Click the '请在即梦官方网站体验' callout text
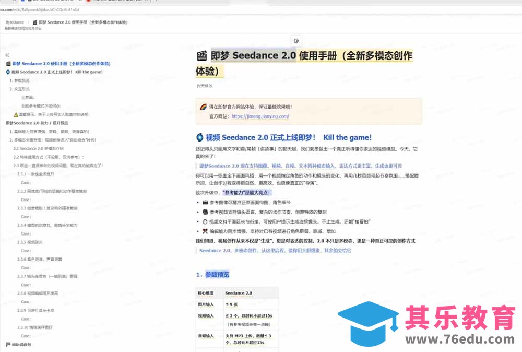522x352 pixels. coord(251,107)
